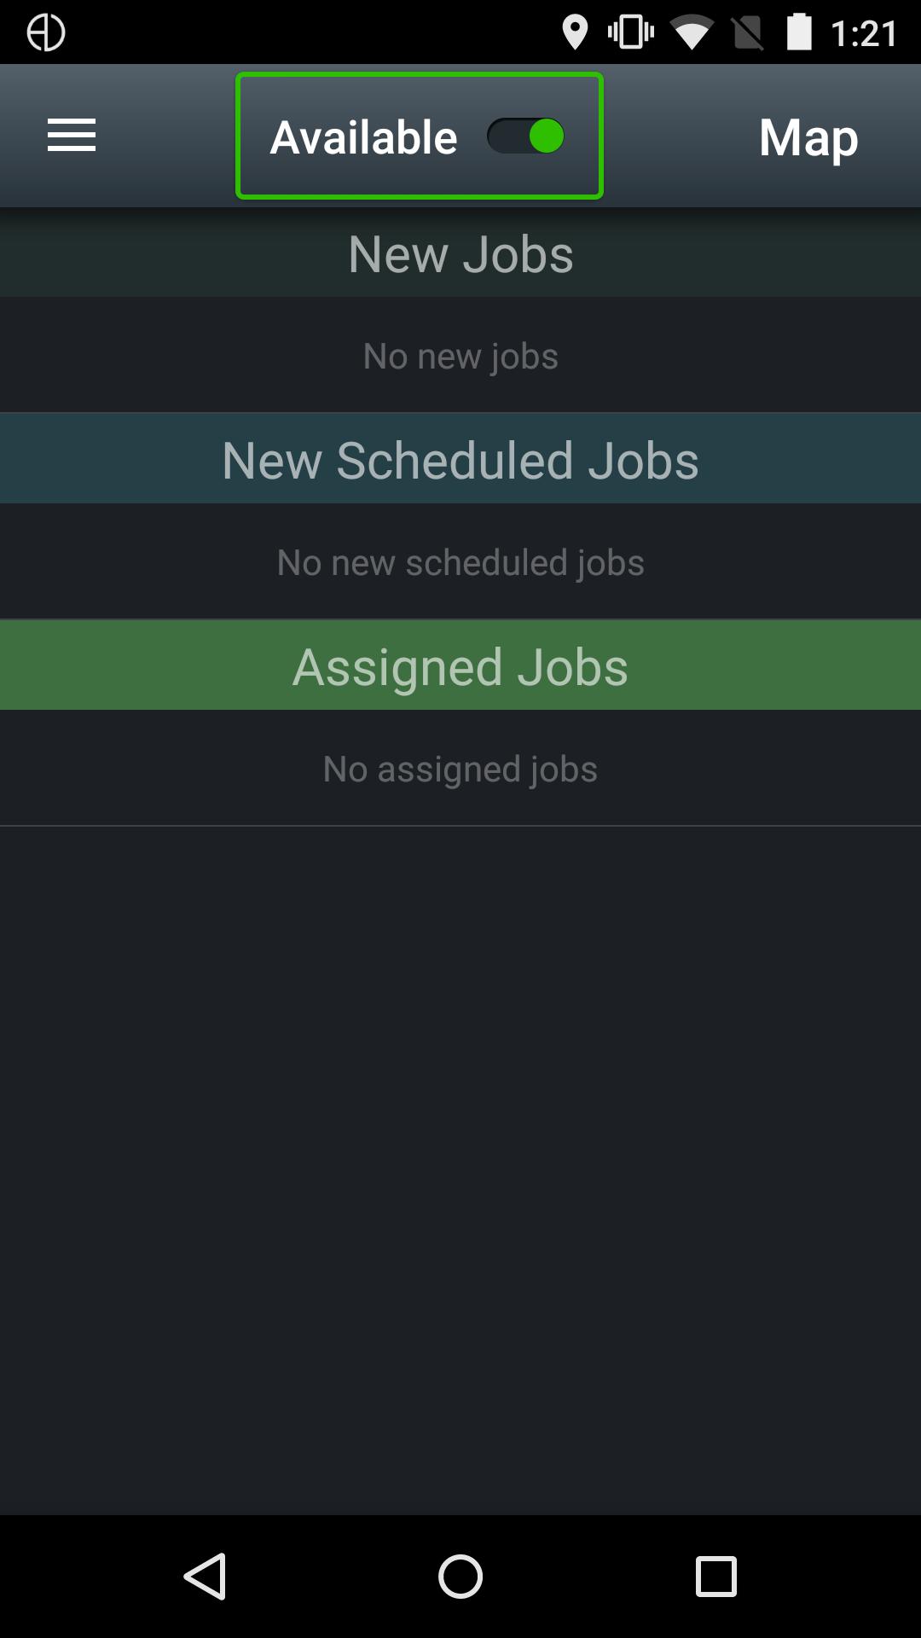Collapse the New Scheduled Jobs section
Image resolution: width=921 pixels, height=1638 pixels.
[460, 458]
